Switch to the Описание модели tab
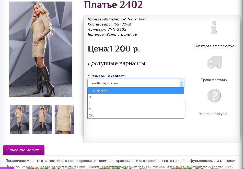 point(24,150)
